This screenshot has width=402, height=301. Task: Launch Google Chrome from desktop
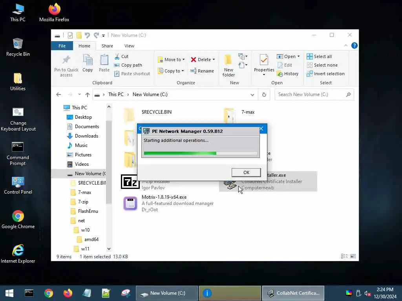[18, 220]
